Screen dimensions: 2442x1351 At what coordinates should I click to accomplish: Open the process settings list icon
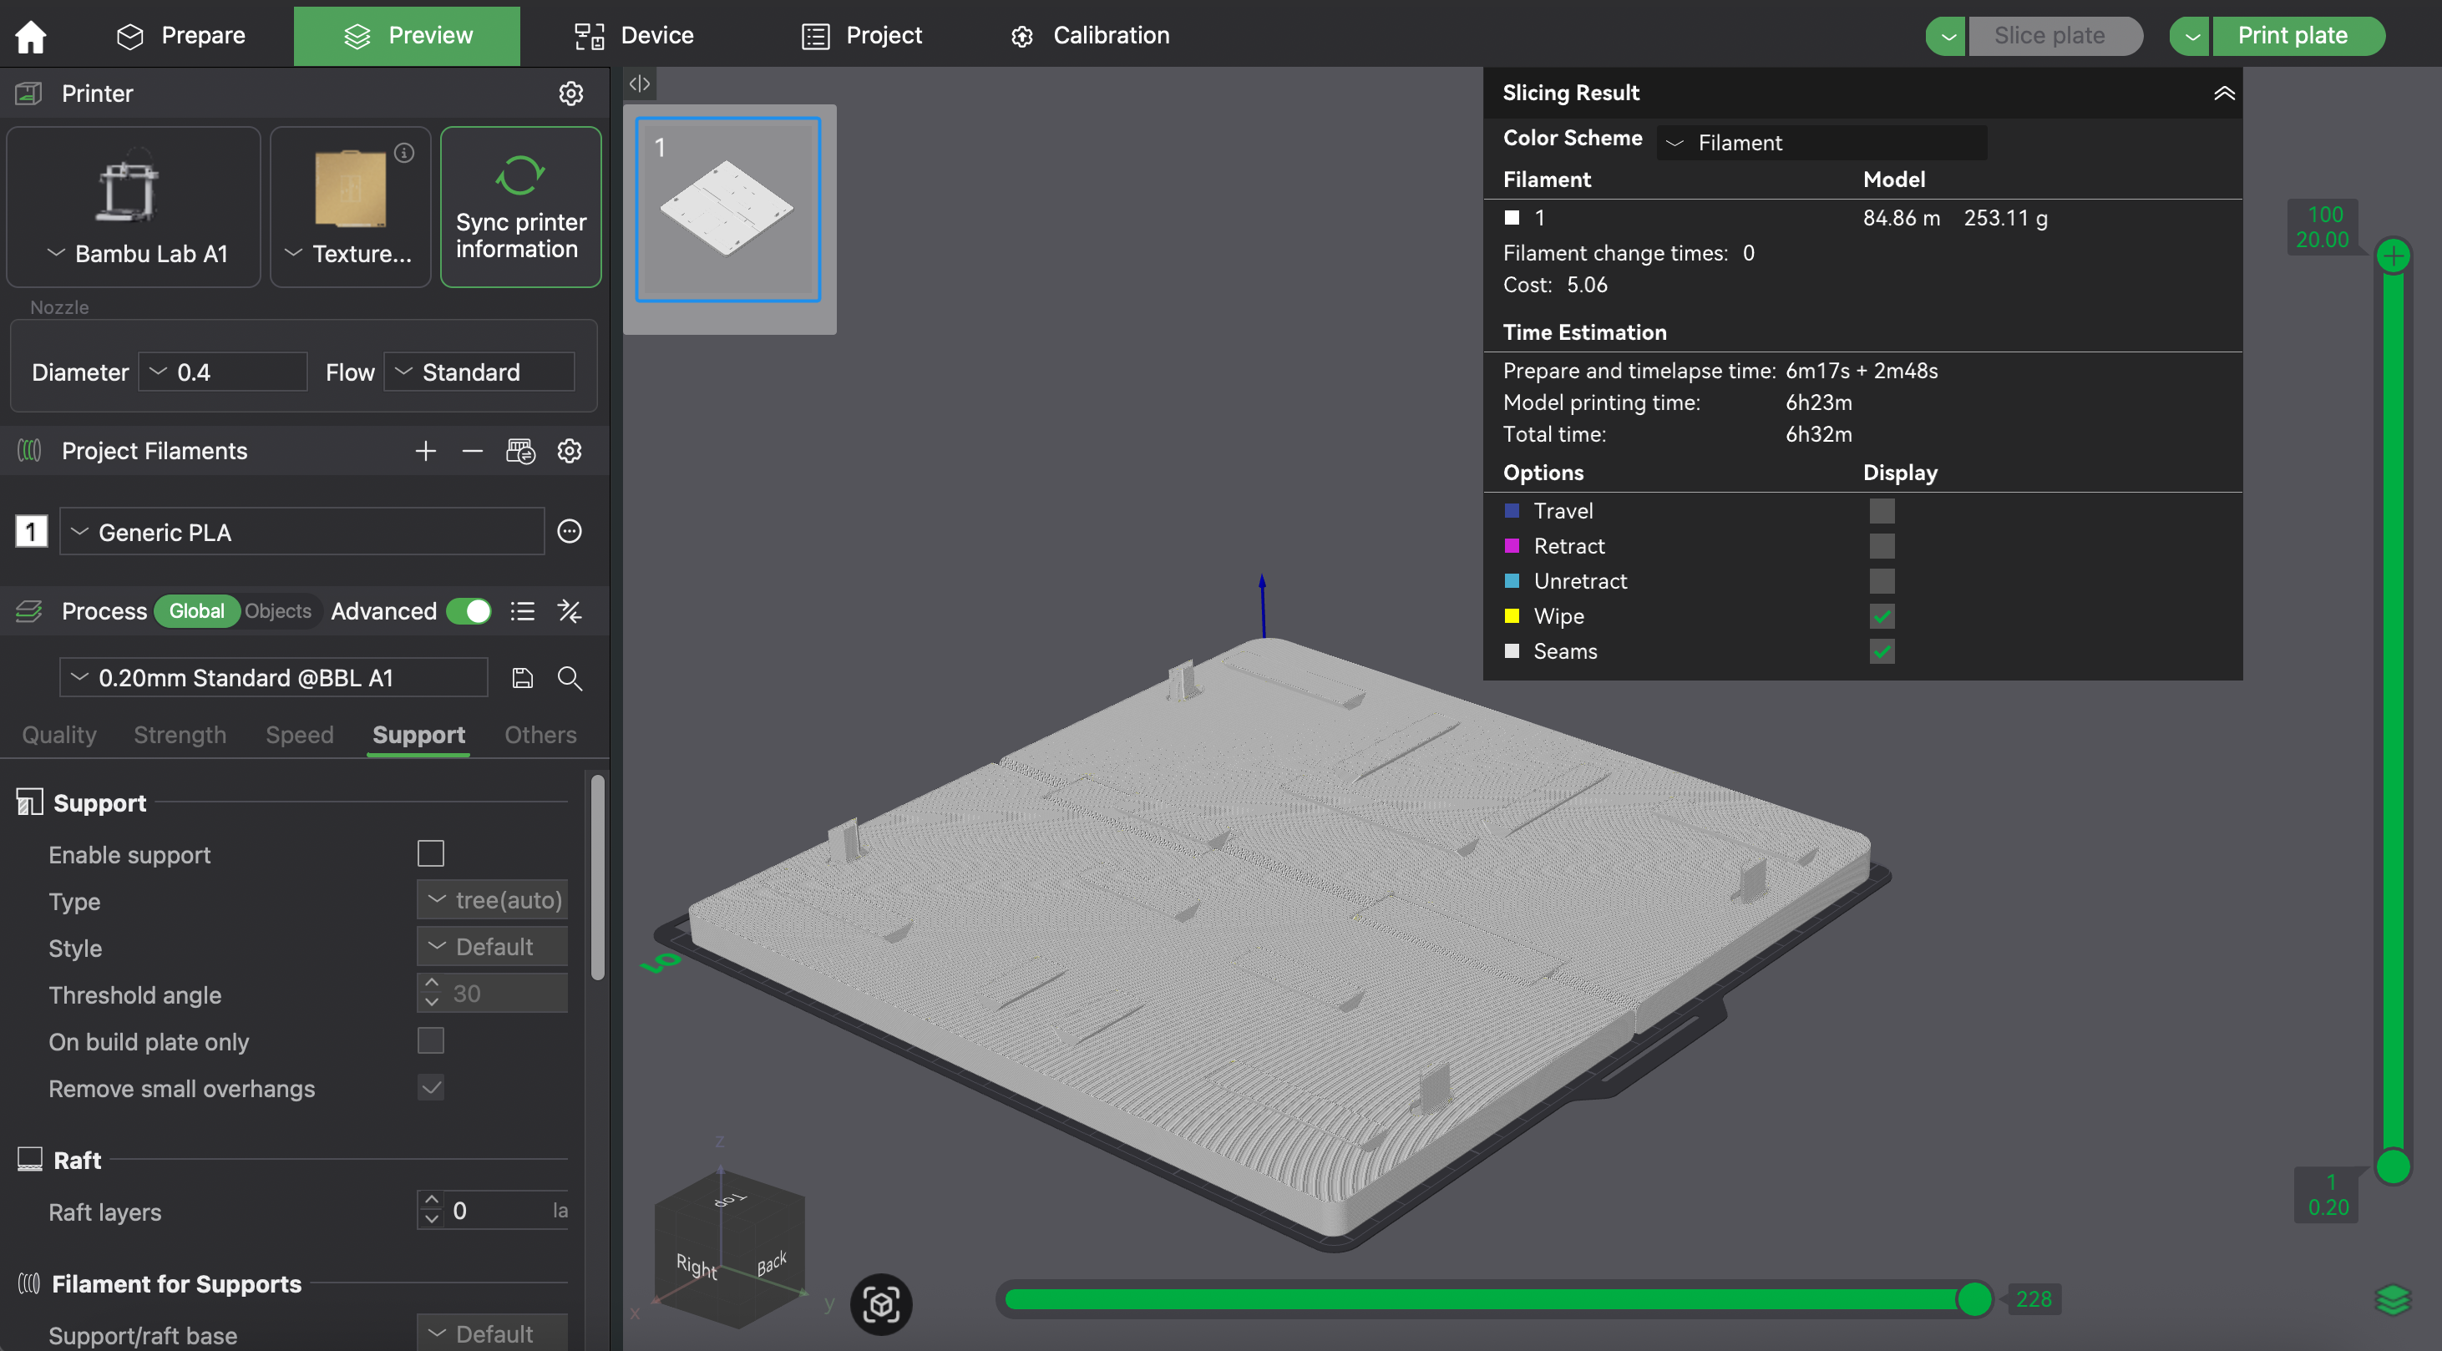point(522,611)
